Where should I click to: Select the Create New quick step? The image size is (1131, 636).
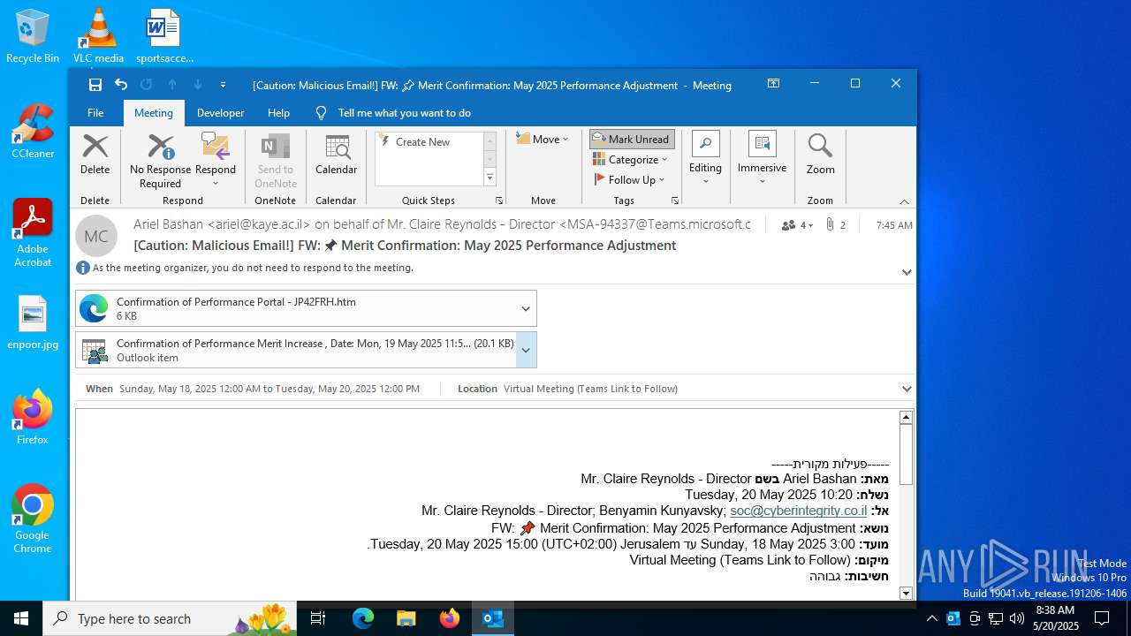tap(429, 141)
